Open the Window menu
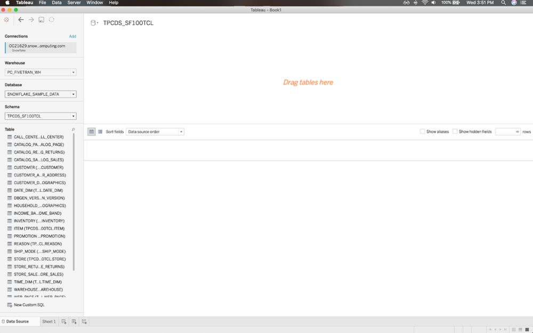Viewport: 533px width, 333px height. [x=94, y=3]
